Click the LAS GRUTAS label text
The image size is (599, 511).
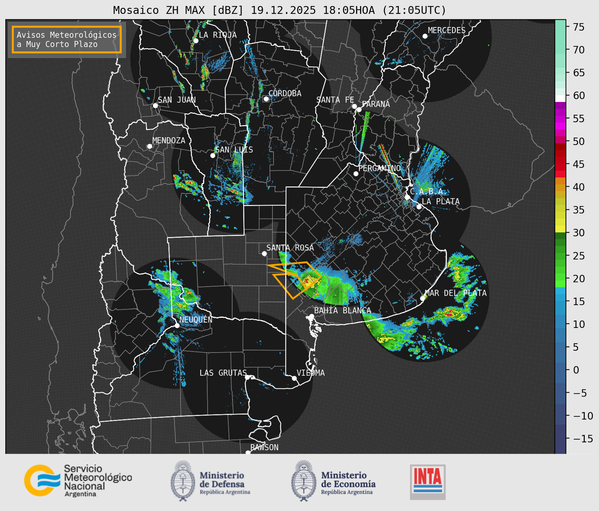tap(223, 373)
